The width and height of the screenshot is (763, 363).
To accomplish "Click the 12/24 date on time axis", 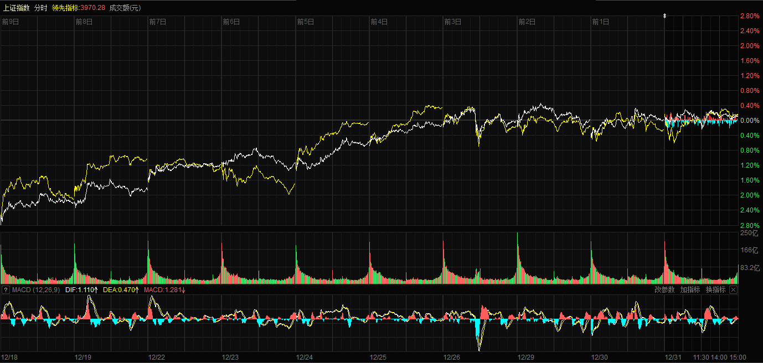I will point(305,357).
